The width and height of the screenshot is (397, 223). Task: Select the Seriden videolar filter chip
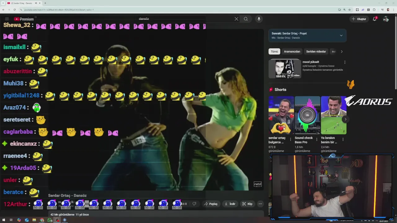(x=316, y=51)
